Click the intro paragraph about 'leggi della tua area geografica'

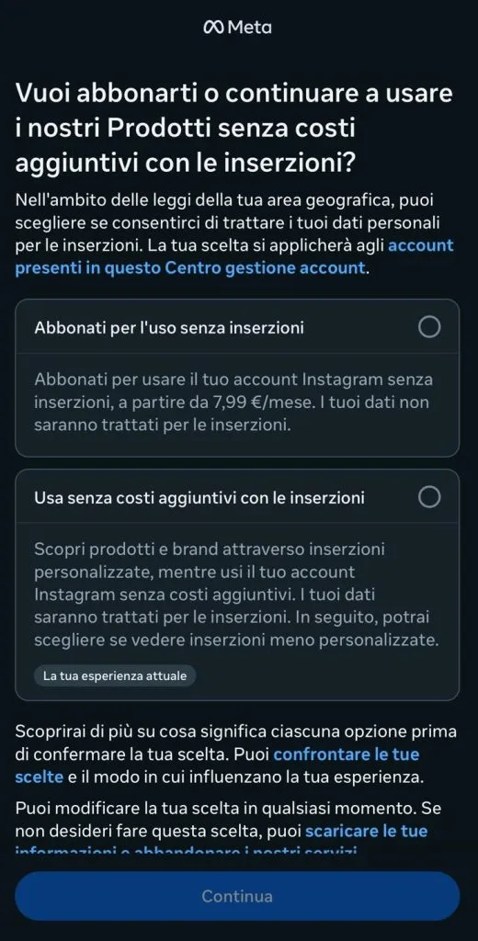(x=234, y=234)
